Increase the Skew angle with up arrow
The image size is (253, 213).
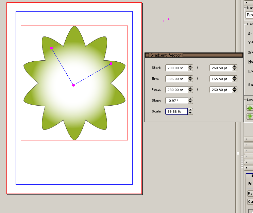pyautogui.click(x=190, y=99)
